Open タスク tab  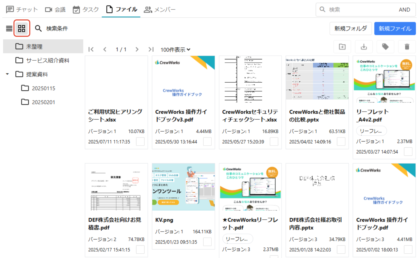pos(86,10)
